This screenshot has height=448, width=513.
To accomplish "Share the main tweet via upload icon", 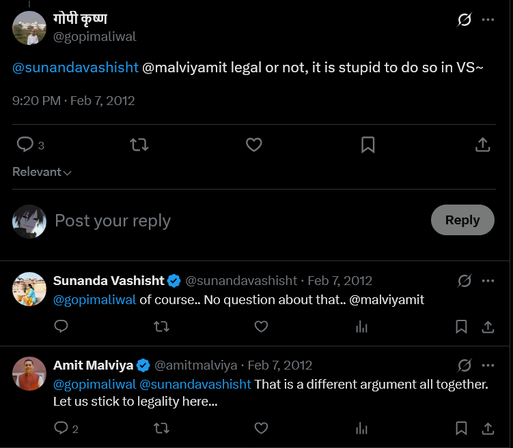I will (482, 145).
